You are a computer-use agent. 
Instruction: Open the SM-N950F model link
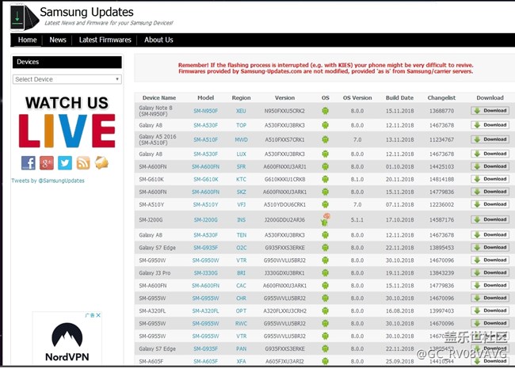205,111
